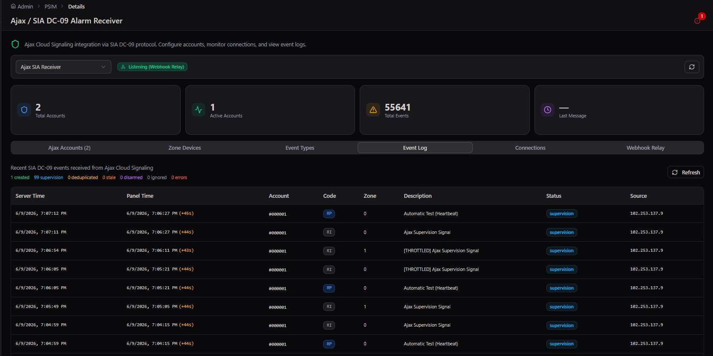This screenshot has height=356, width=713.
Task: Click the RP code badge at 7:07:12 PM
Action: tap(329, 214)
